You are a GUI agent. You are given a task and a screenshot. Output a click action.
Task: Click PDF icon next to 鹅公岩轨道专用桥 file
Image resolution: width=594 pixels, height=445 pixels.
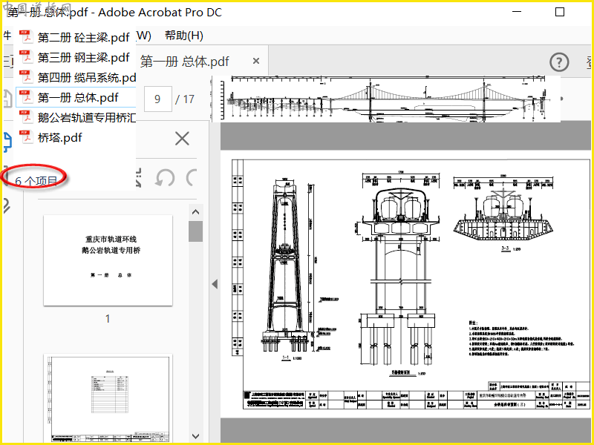(26, 117)
